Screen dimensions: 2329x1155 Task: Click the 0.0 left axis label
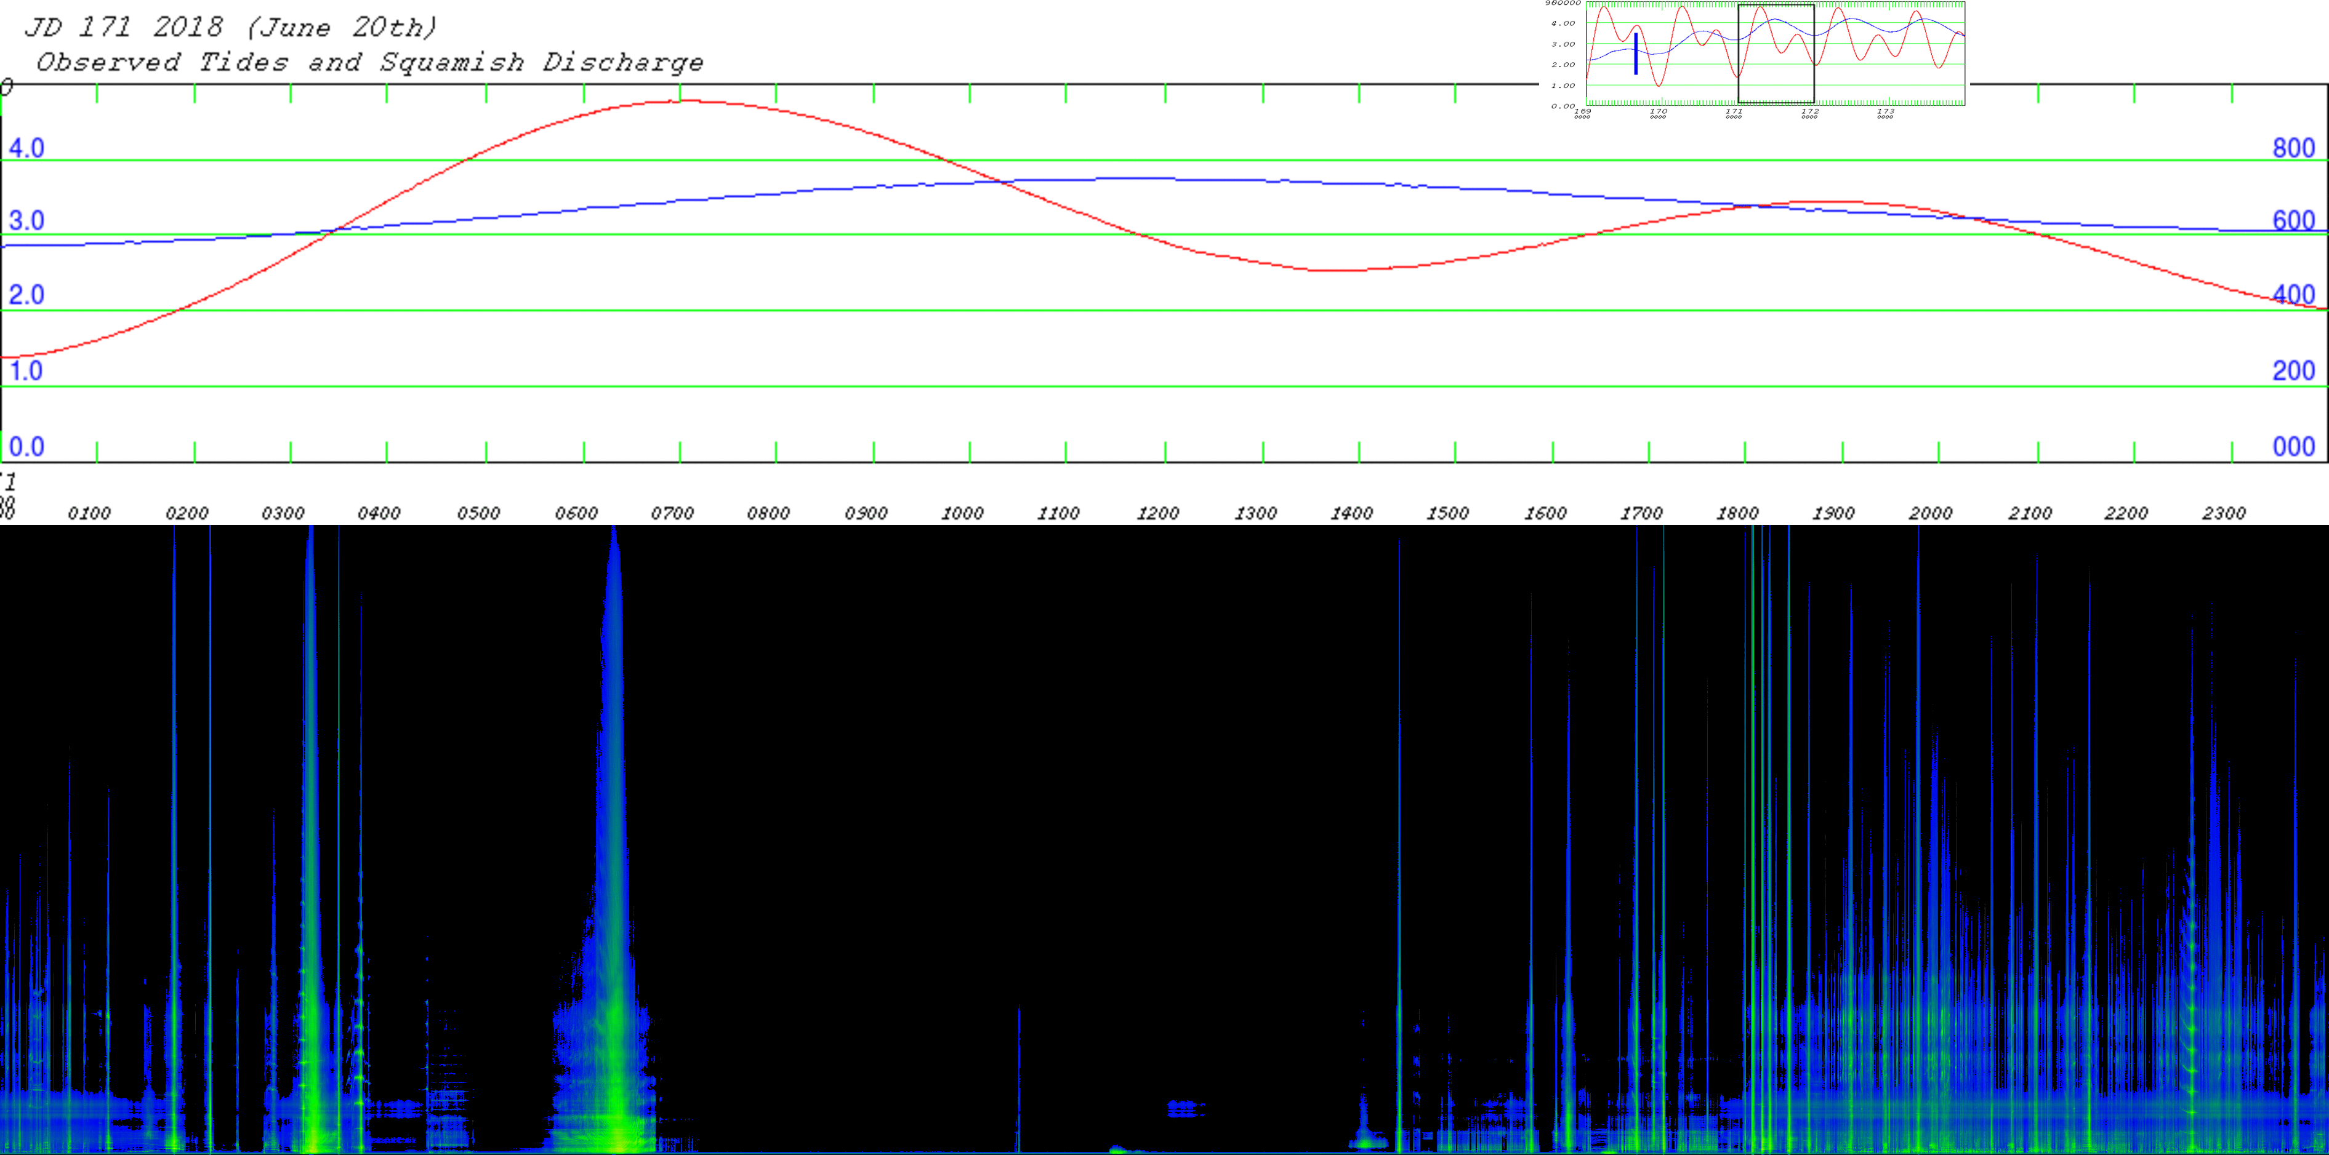[x=26, y=447]
